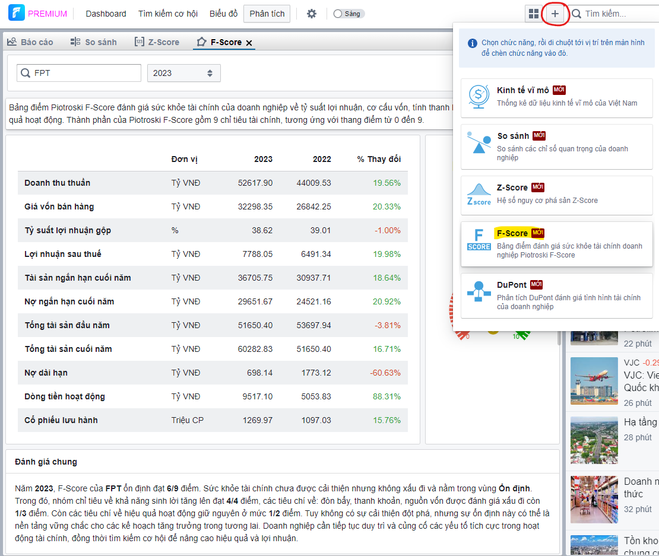Click the Đánh giá chung heading
Image resolution: width=659 pixels, height=556 pixels.
pos(46,462)
